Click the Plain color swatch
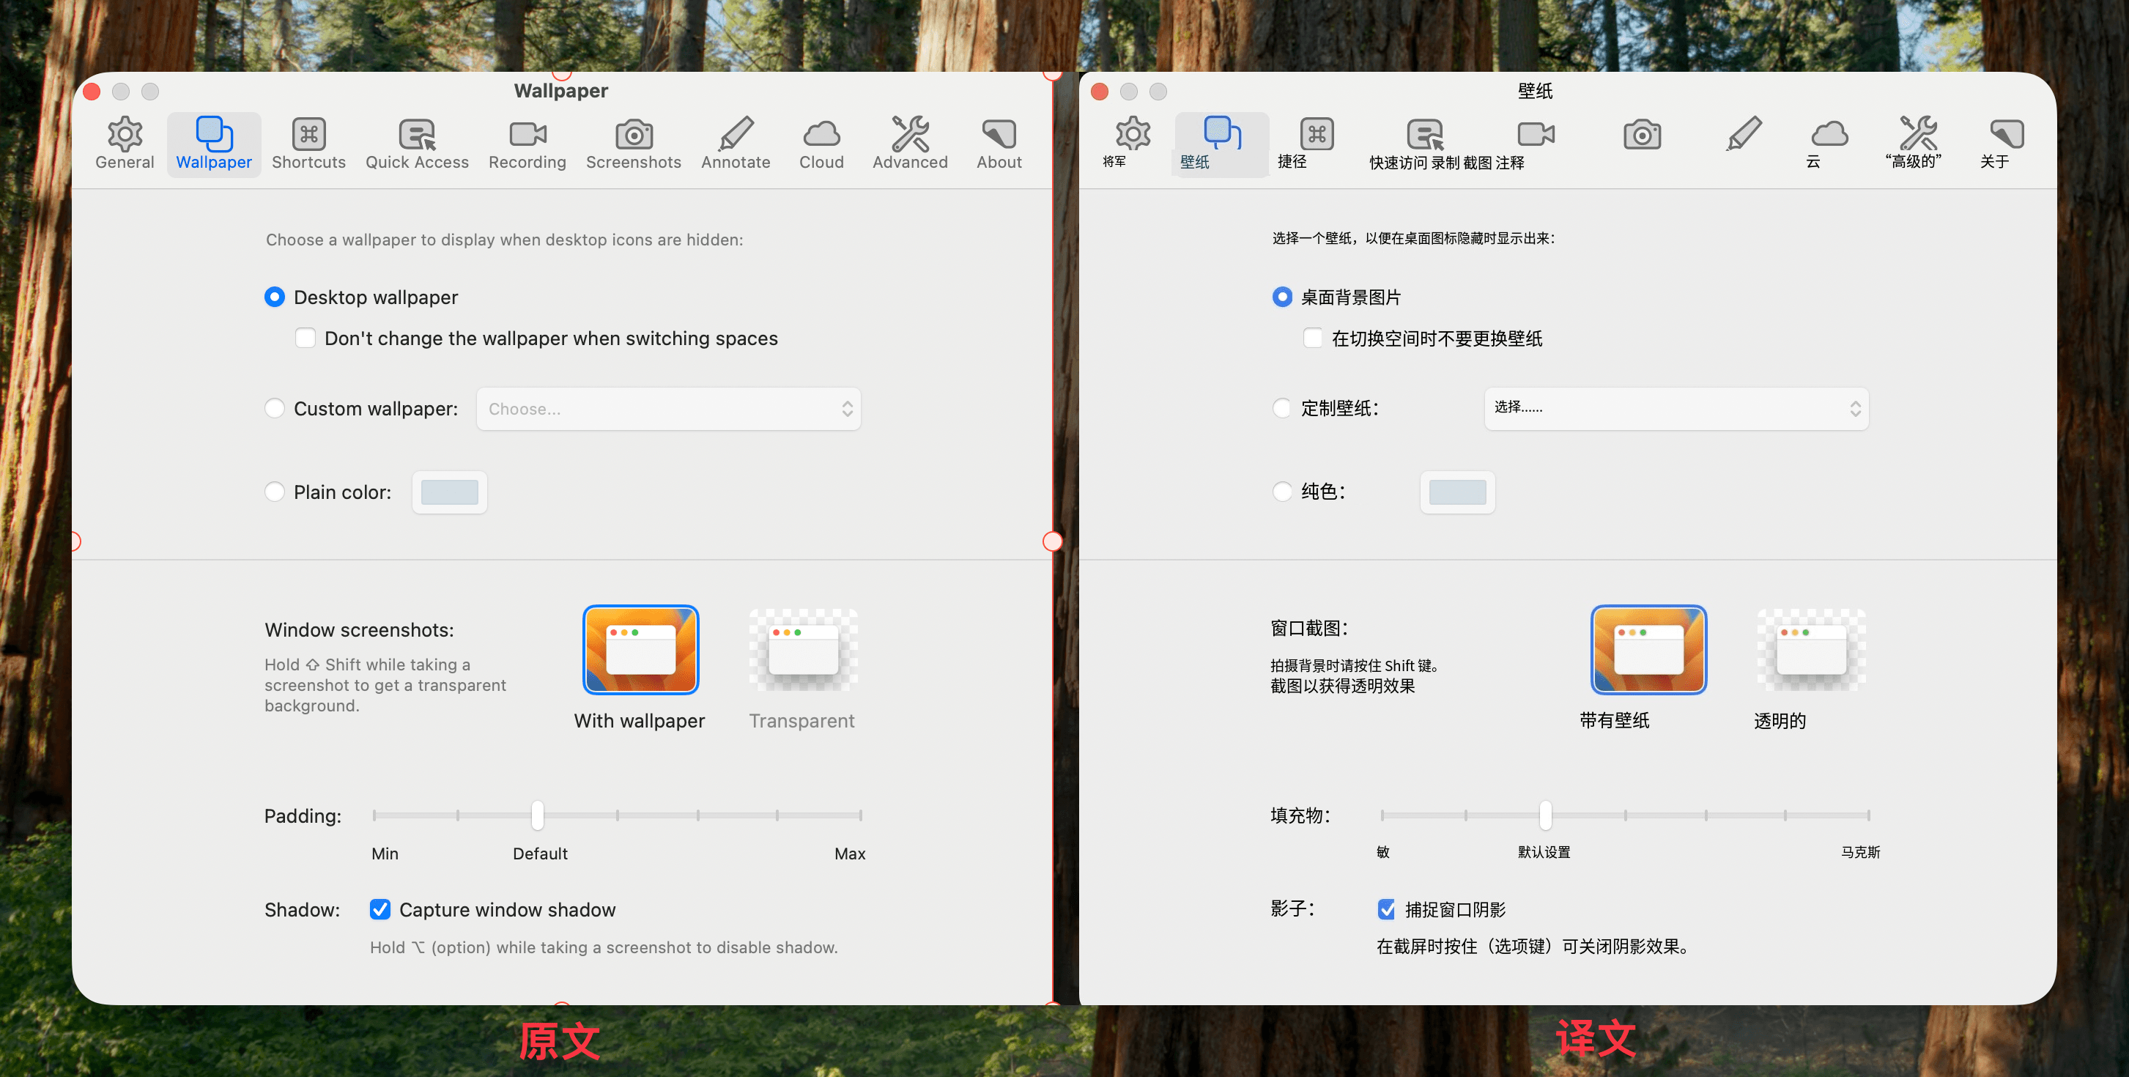 [x=450, y=492]
